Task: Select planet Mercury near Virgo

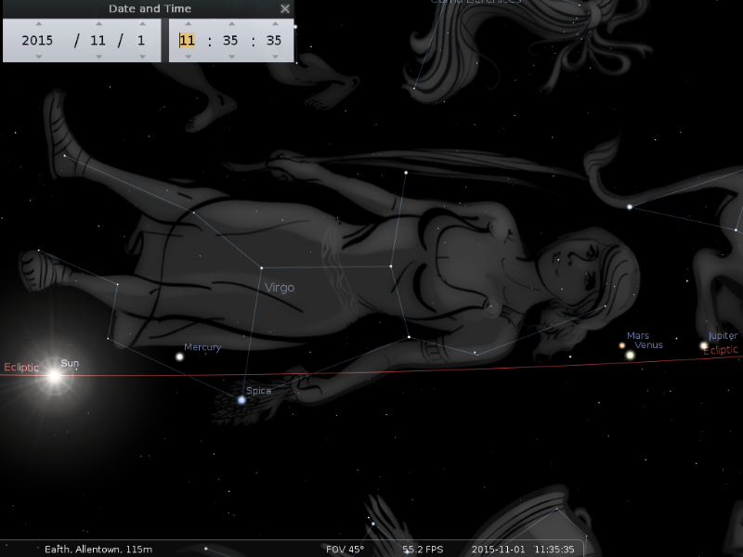Action: pos(180,356)
